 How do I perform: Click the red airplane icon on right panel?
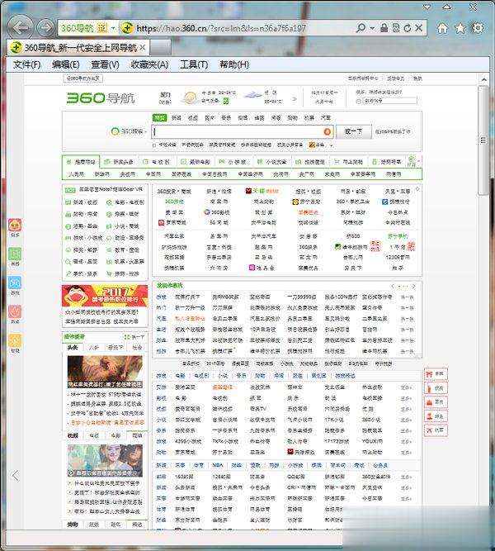click(429, 430)
